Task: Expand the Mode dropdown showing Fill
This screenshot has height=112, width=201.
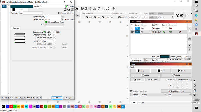Action: (x=54, y=25)
